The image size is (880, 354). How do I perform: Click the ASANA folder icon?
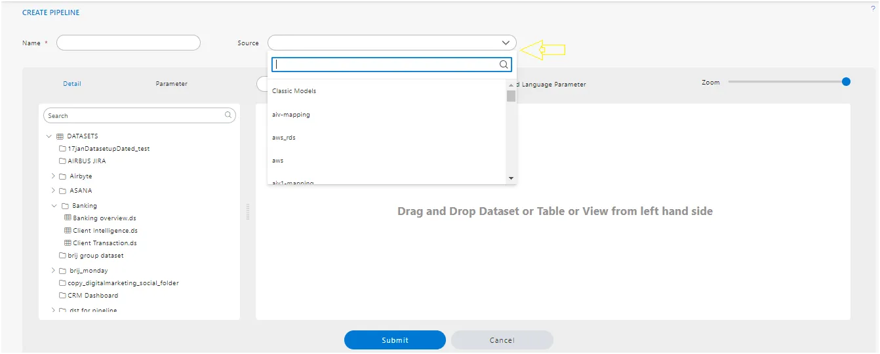tap(62, 191)
